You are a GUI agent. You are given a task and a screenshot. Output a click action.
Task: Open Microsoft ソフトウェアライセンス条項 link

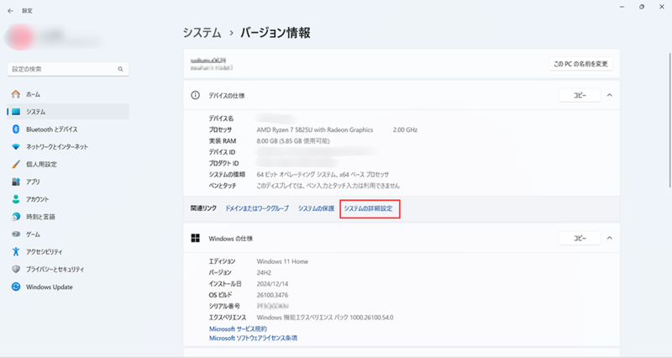coord(253,338)
